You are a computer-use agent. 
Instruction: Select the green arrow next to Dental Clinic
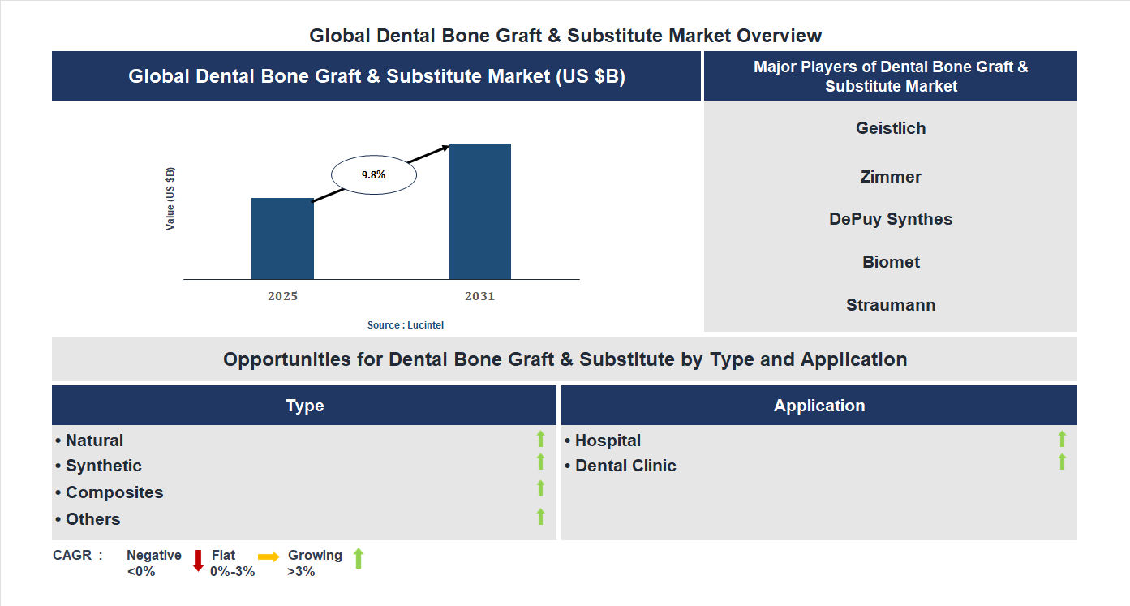tap(1061, 462)
